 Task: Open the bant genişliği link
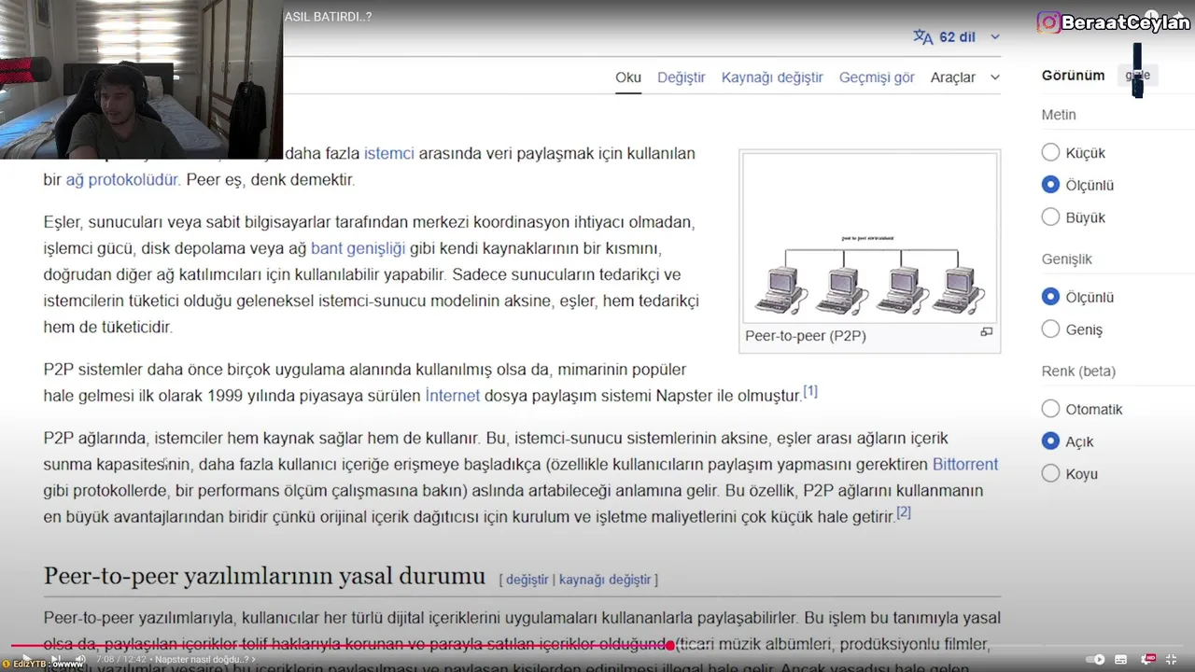pyautogui.click(x=358, y=248)
